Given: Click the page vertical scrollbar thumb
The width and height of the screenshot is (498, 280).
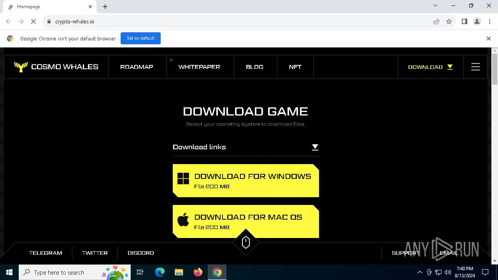Looking at the screenshot, I should coord(494,69).
